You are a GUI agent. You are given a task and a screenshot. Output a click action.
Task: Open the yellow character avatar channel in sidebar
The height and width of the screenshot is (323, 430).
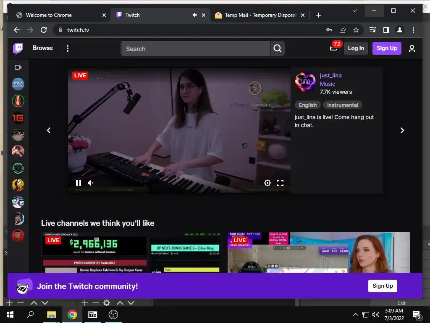coord(18,185)
